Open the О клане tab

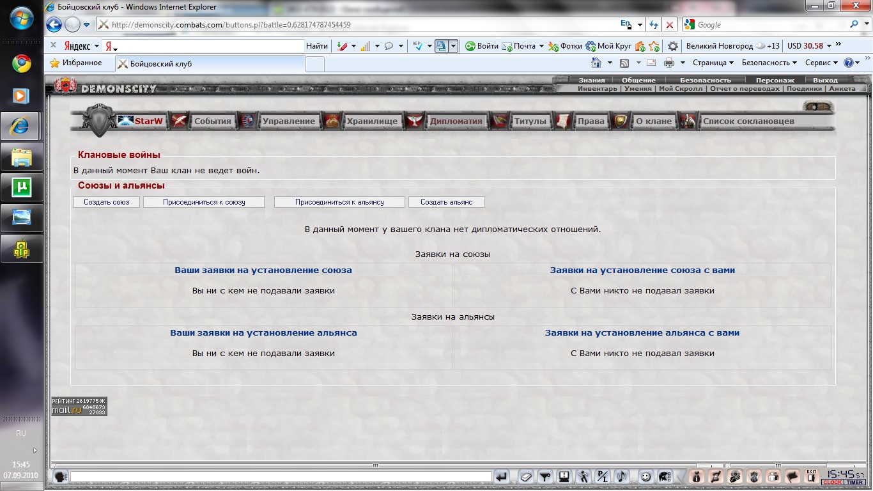pyautogui.click(x=654, y=121)
